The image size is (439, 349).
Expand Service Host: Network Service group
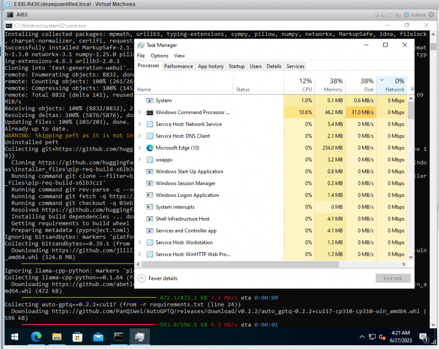click(140, 124)
